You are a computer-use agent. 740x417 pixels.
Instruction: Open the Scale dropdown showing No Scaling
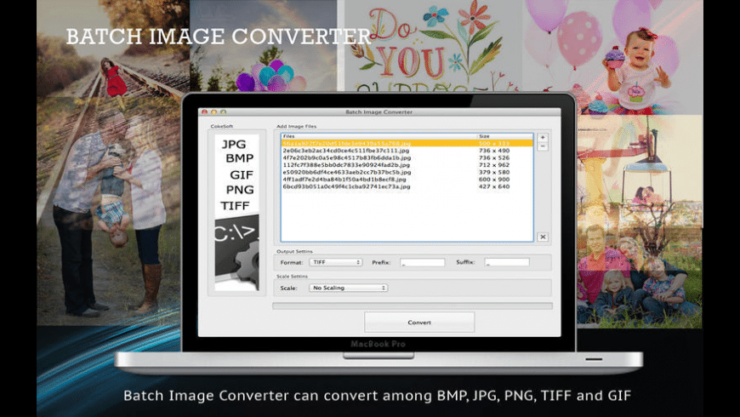click(x=348, y=288)
